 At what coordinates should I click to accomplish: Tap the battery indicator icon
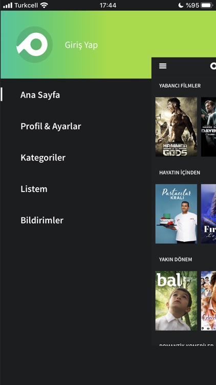pos(207,5)
